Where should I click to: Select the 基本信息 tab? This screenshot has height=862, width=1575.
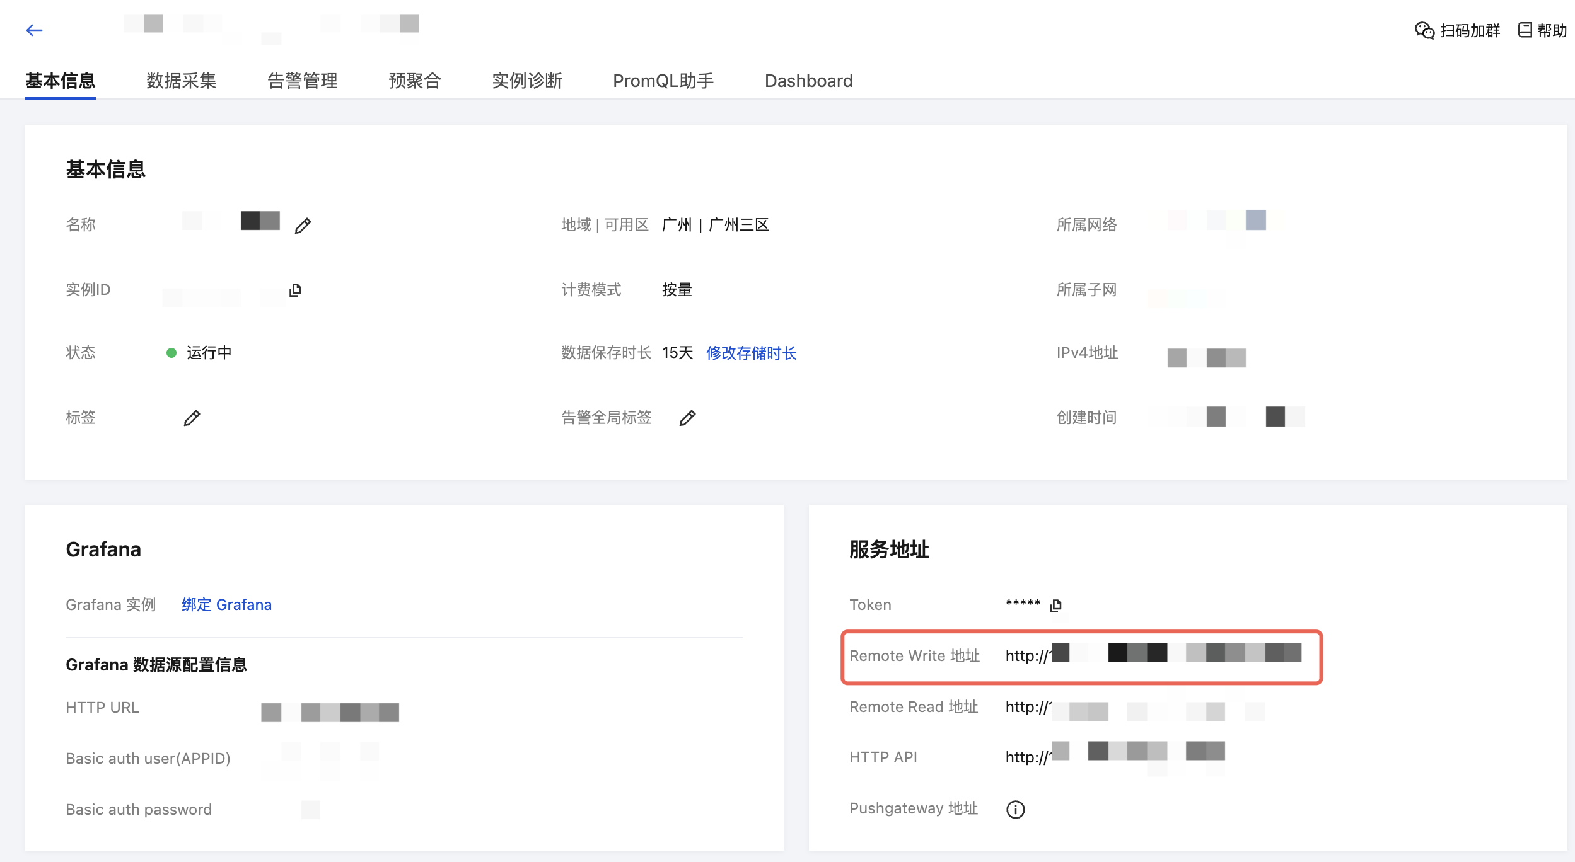(x=61, y=81)
